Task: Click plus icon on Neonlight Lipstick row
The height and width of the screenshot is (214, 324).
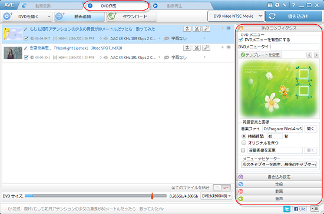Action: tap(222, 47)
